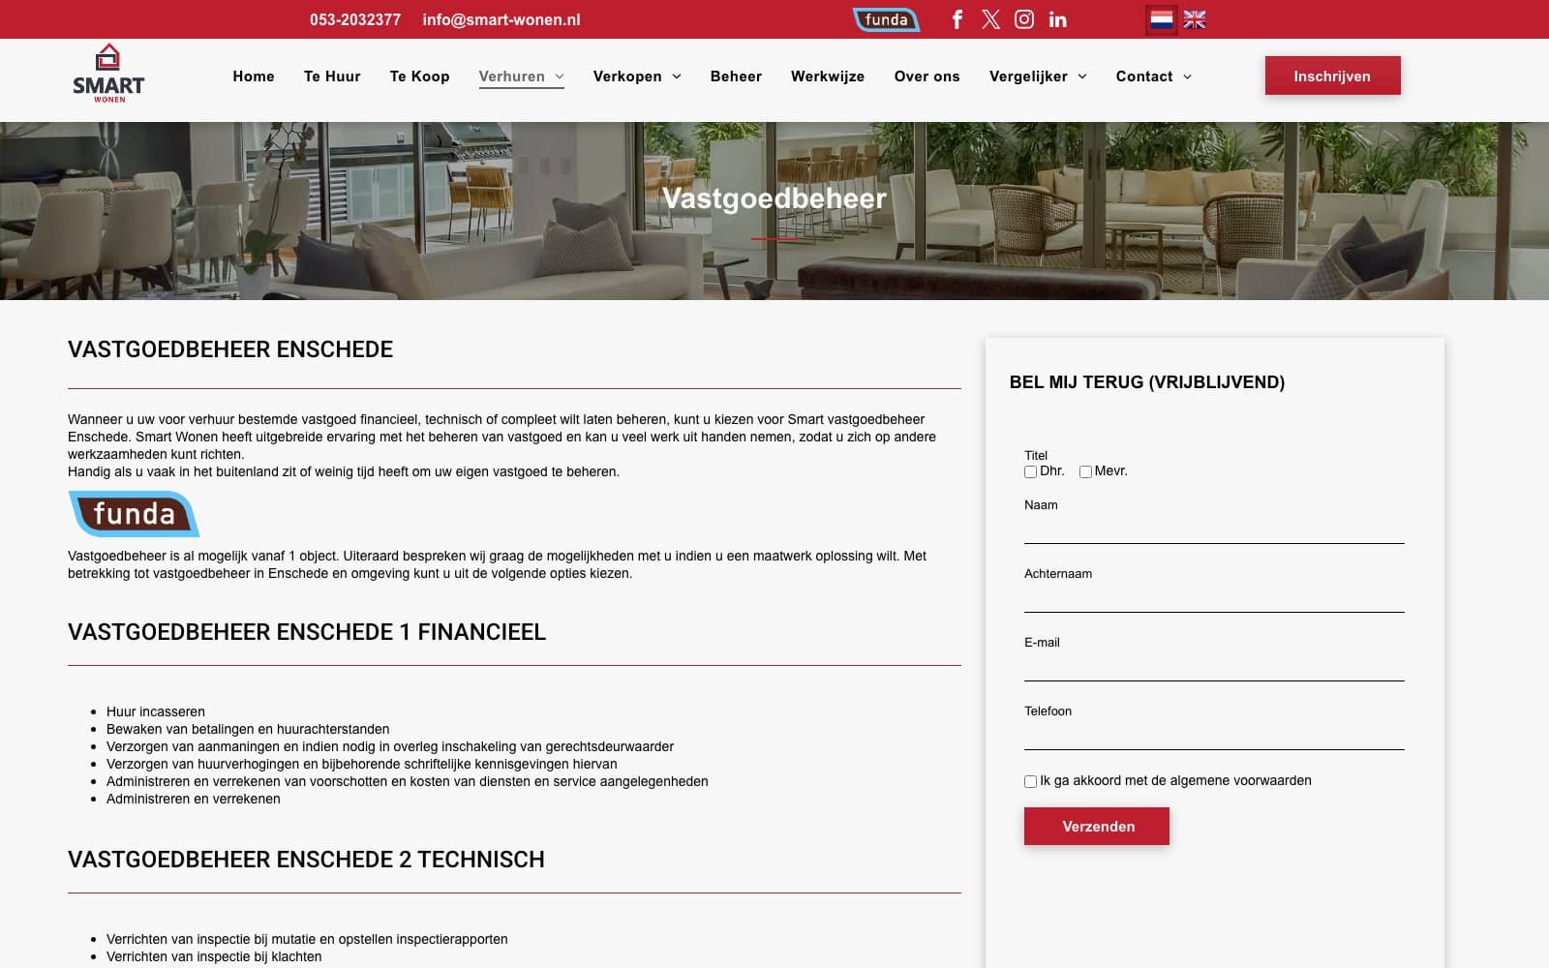Open the Over ons page
Screen dimensions: 1549x968
(926, 76)
